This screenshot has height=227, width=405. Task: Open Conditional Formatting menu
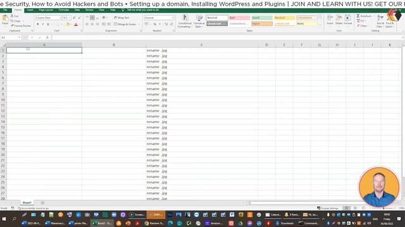(185, 21)
